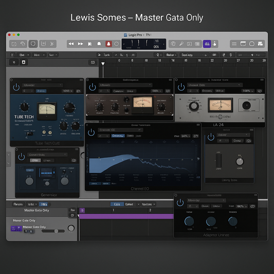This screenshot has height=274, width=274.
Task: Open the list editors icon at top right
Action: (x=234, y=44)
